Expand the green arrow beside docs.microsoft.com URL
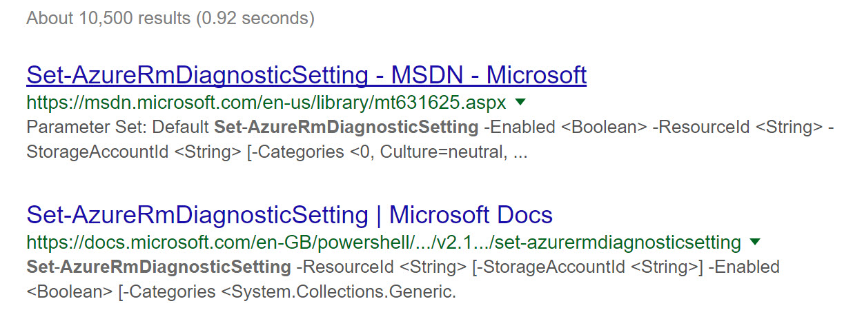Viewport: 853px width, 319px height. (x=755, y=242)
